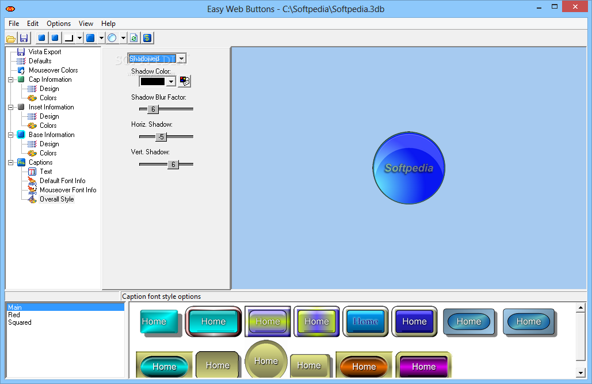Click the thumbnail gallery scroll down arrow

click(580, 373)
